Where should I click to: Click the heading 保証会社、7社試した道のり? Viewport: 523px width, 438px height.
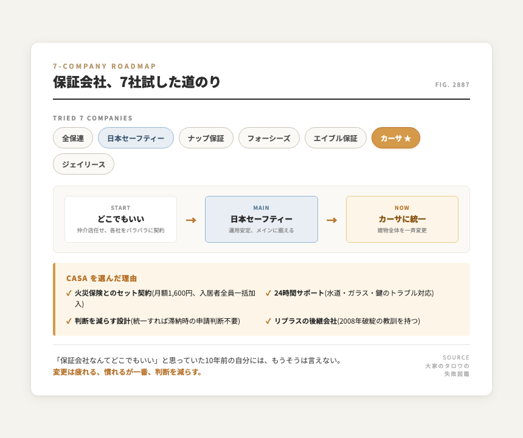pos(137,82)
